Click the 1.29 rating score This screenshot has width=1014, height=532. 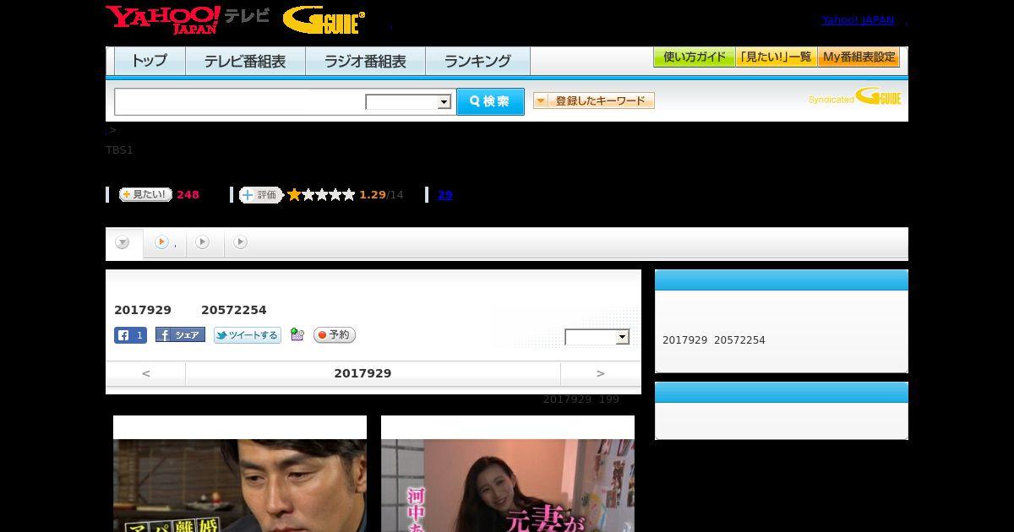(x=372, y=195)
